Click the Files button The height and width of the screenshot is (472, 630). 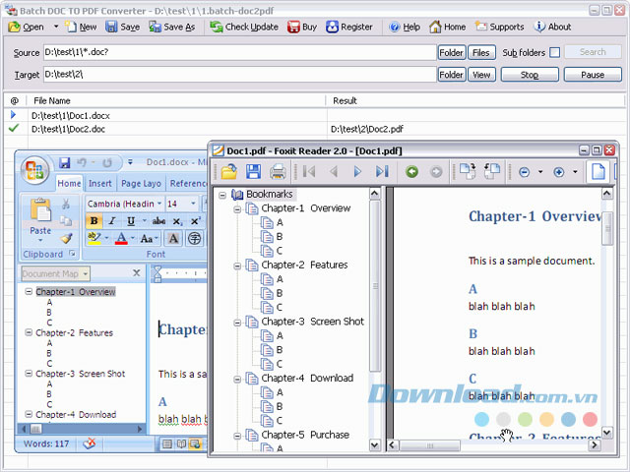(x=481, y=52)
